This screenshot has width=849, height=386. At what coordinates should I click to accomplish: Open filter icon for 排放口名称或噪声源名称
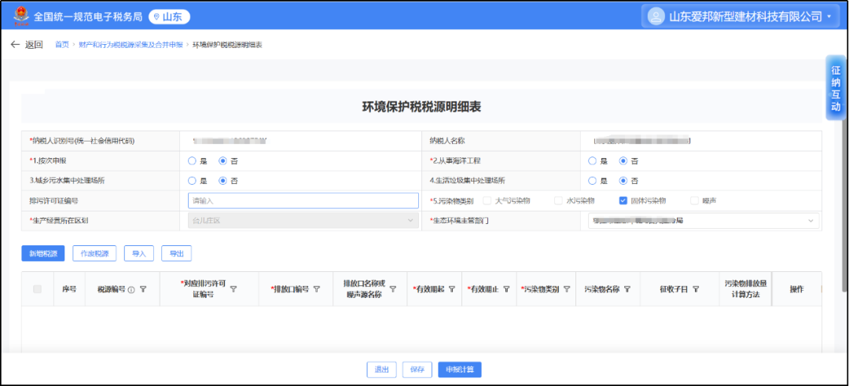click(x=393, y=289)
